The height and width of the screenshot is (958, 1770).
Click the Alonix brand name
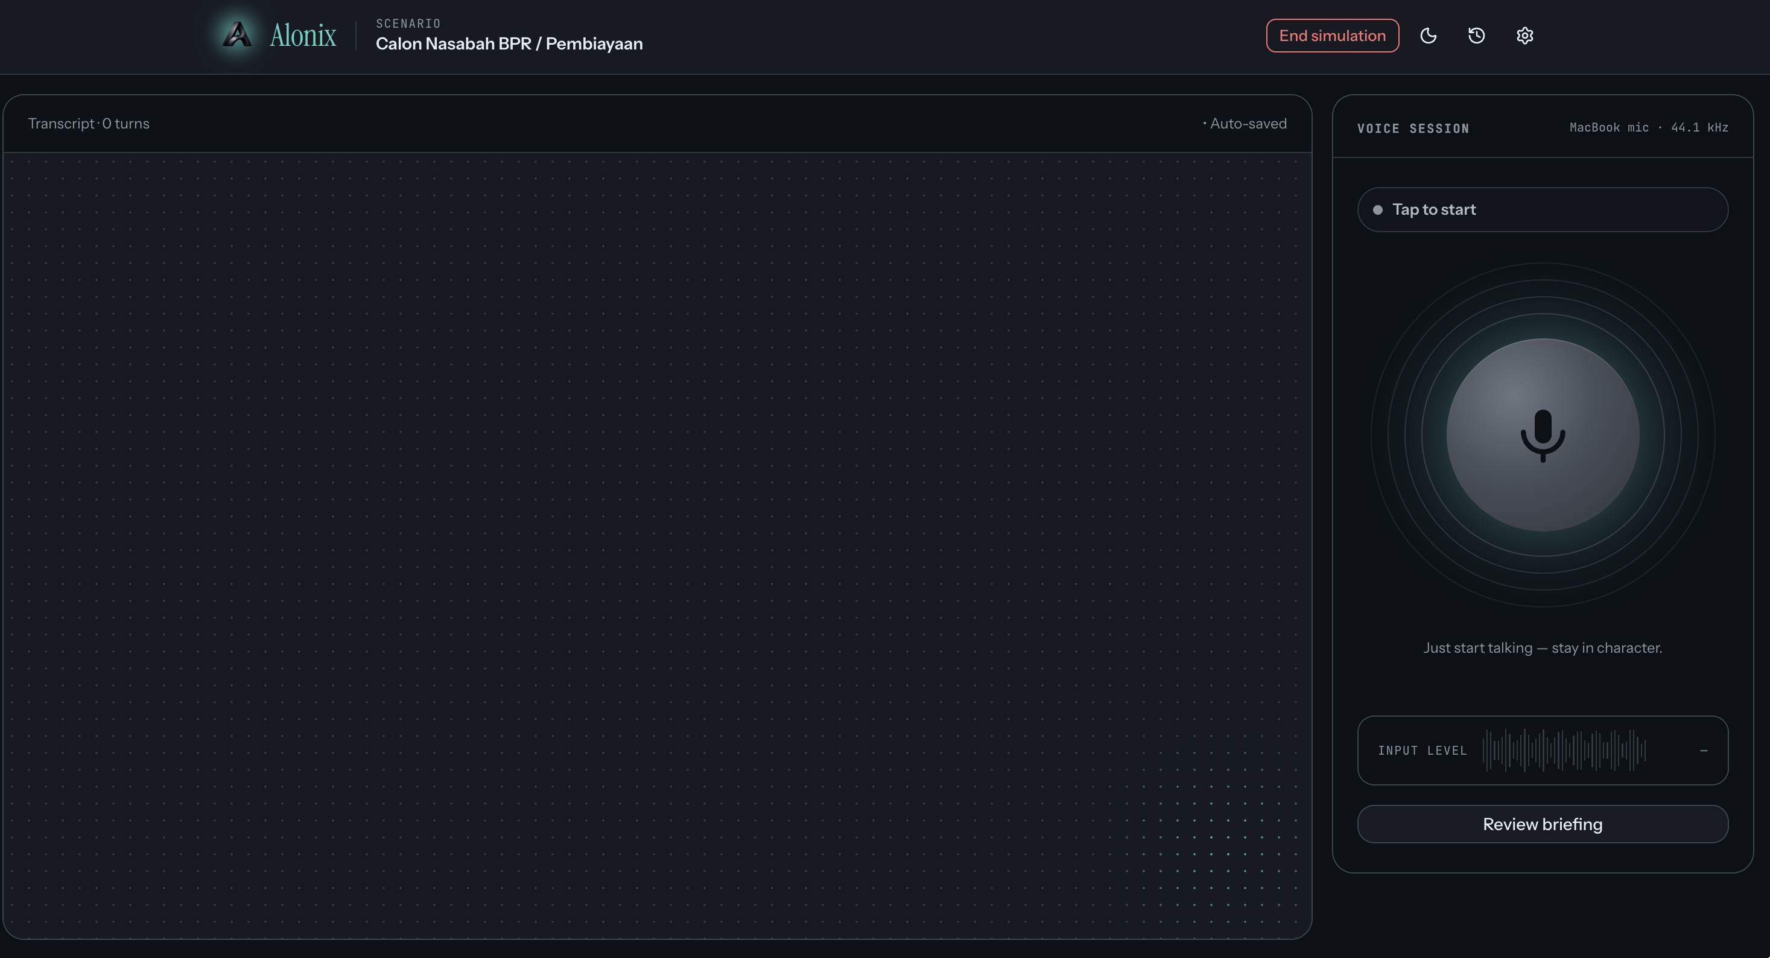(303, 35)
